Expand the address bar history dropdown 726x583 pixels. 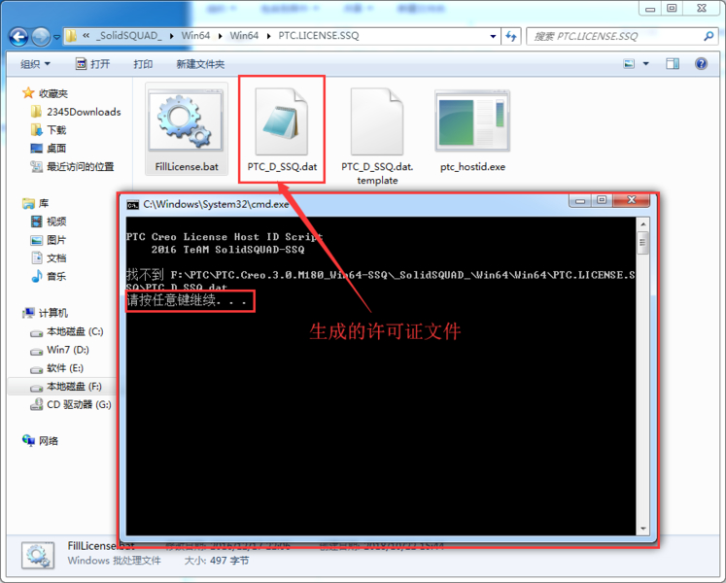[x=493, y=36]
